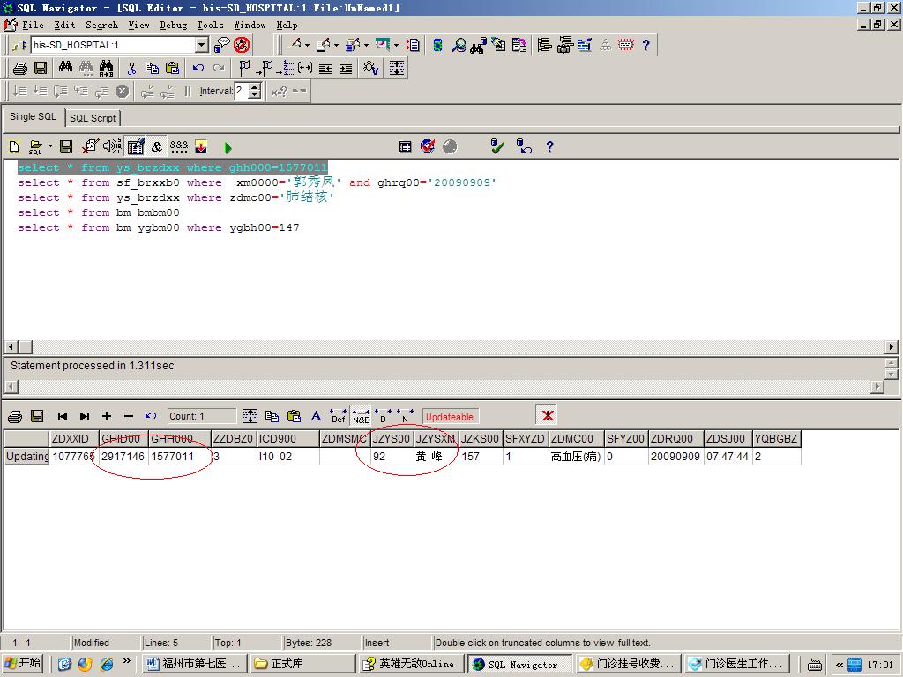Click the Rollback transaction icon

[x=525, y=146]
